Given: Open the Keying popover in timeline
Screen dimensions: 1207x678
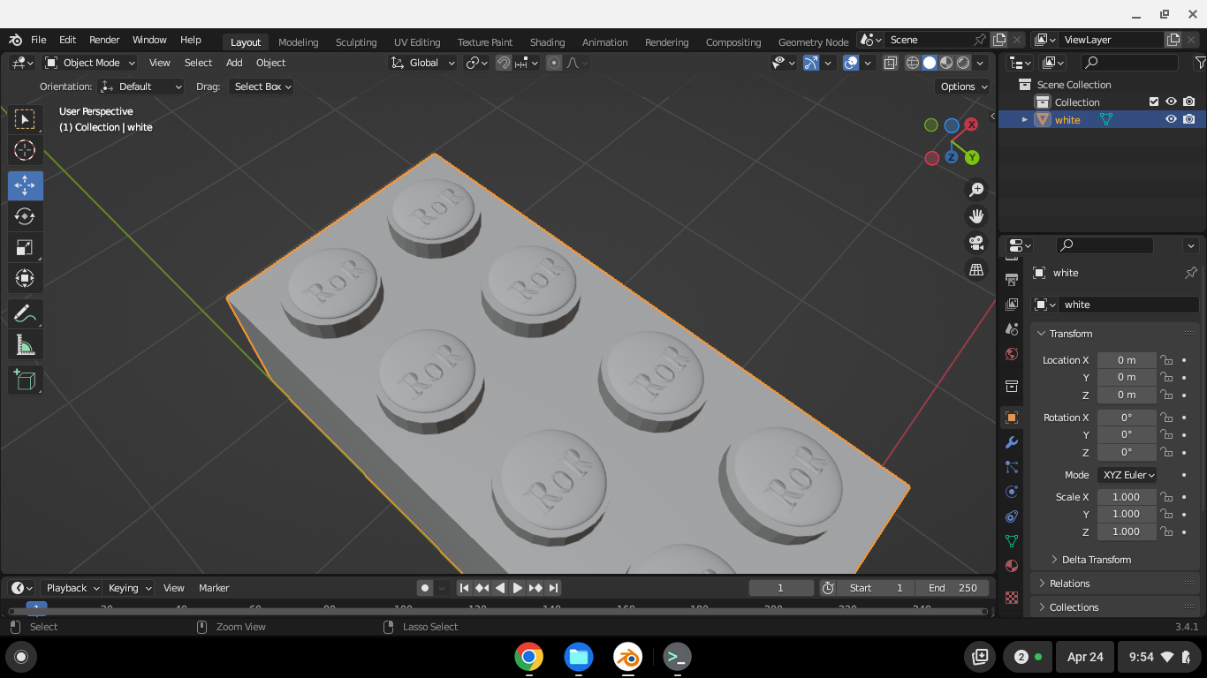Looking at the screenshot, I should pos(129,588).
